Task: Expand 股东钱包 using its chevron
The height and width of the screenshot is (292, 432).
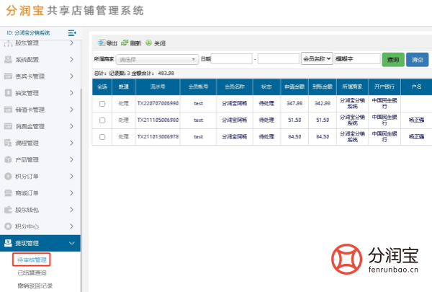Action: 71,210
